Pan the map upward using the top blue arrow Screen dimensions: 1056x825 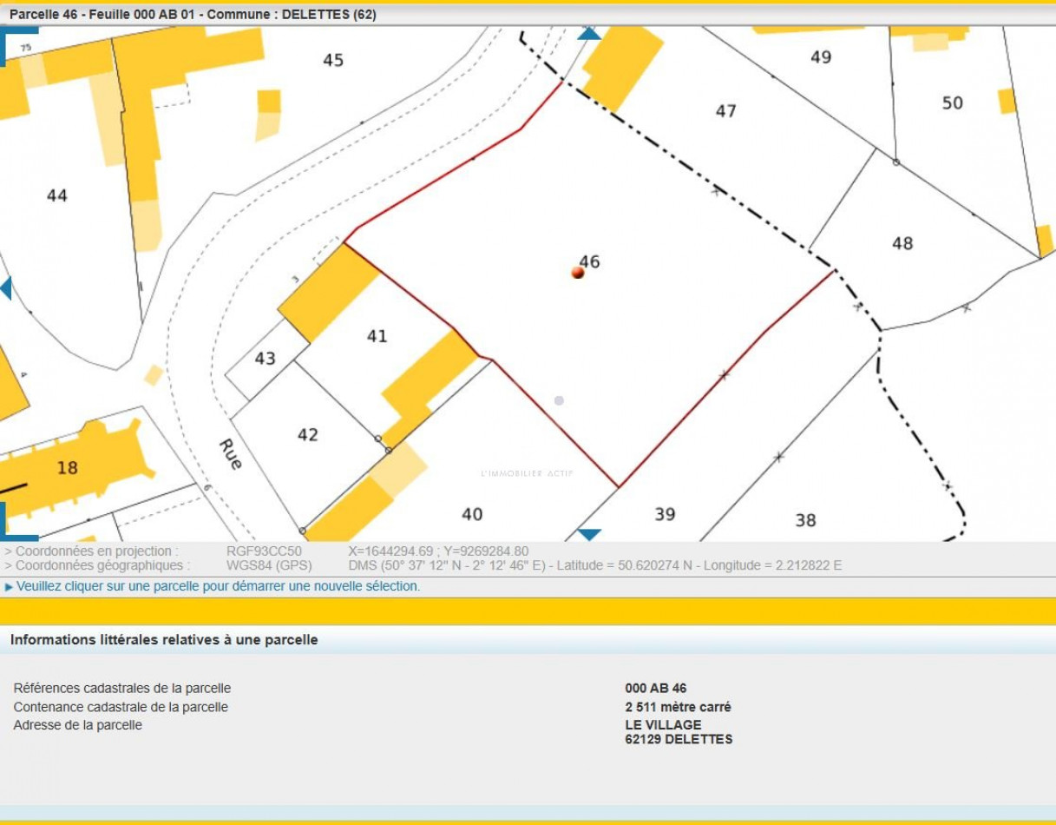(x=588, y=34)
